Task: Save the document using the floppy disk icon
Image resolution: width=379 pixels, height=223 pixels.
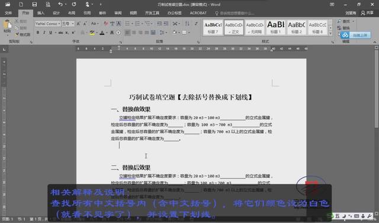Action: 34,4
